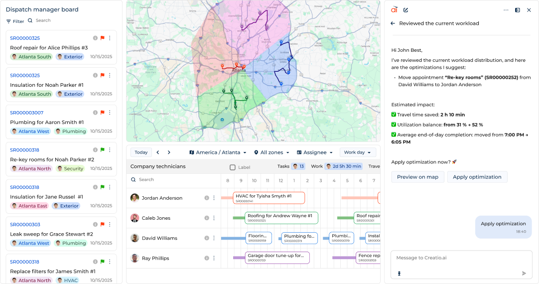Viewport: 539px width, 284px height.
Task: Click the Message to Creatio.ai input field
Action: [461, 258]
